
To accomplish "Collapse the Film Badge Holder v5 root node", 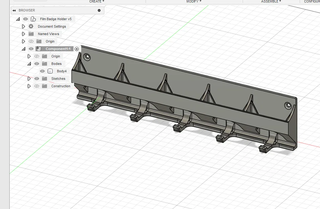I will pos(18,19).
